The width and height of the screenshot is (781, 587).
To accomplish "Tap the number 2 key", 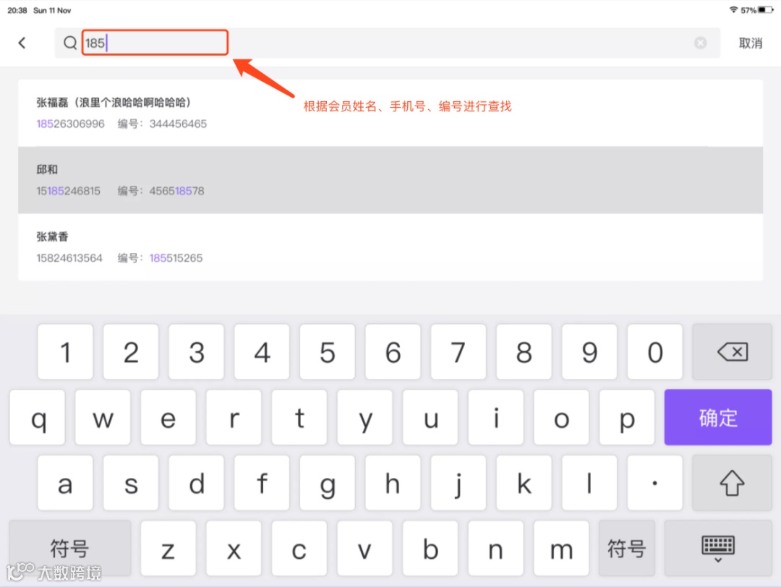I will pos(131,352).
